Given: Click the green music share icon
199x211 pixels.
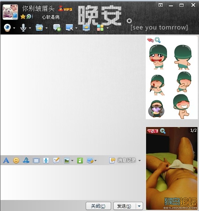Looking at the screenshot, I should [x=80, y=160].
